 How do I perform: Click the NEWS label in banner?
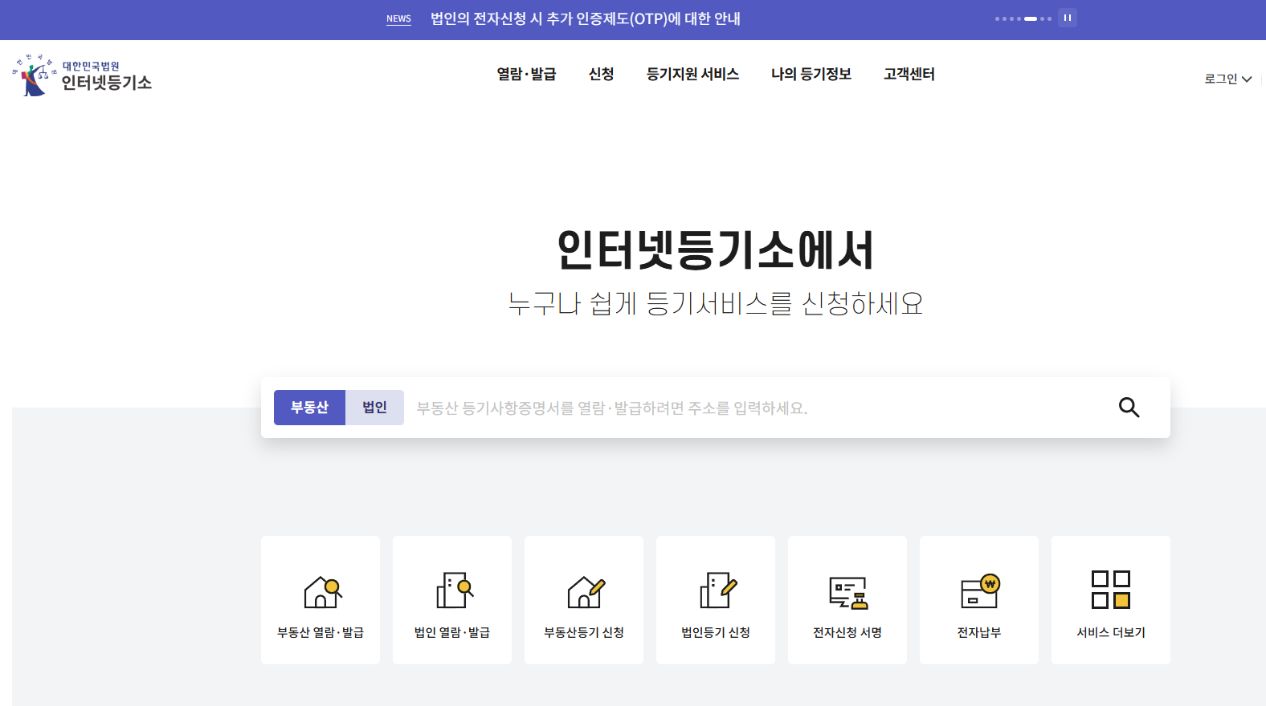click(398, 18)
